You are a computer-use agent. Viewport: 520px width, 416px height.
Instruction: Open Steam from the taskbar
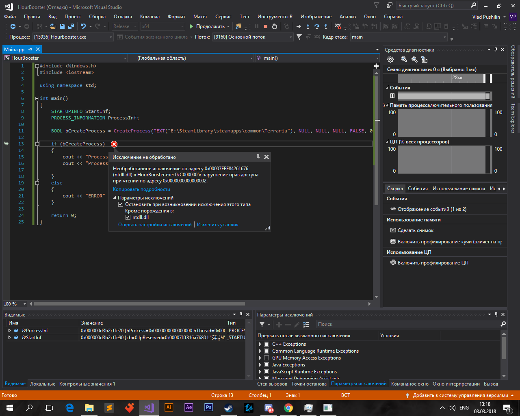click(x=228, y=407)
